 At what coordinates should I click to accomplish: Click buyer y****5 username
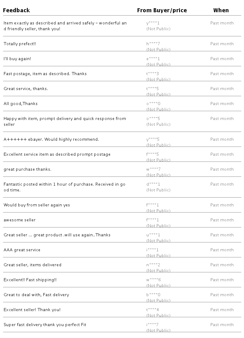point(153,140)
